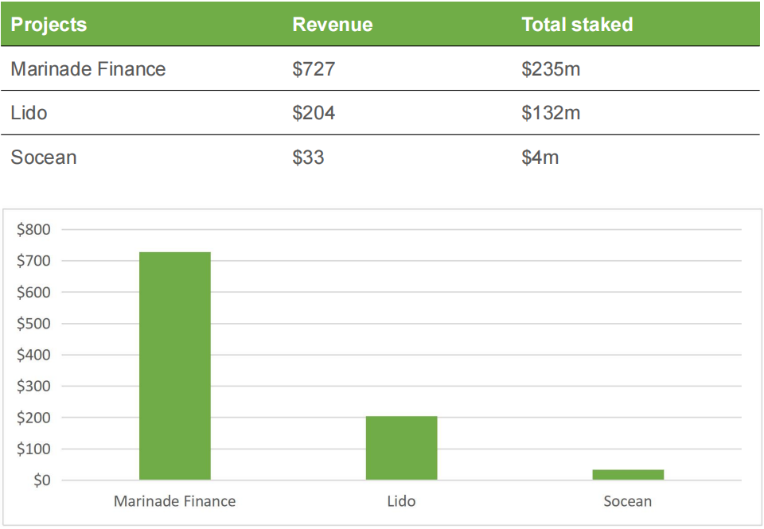Screen dimensions: 764x529
Task: Select "Socean" in the table row
Action: tap(44, 158)
